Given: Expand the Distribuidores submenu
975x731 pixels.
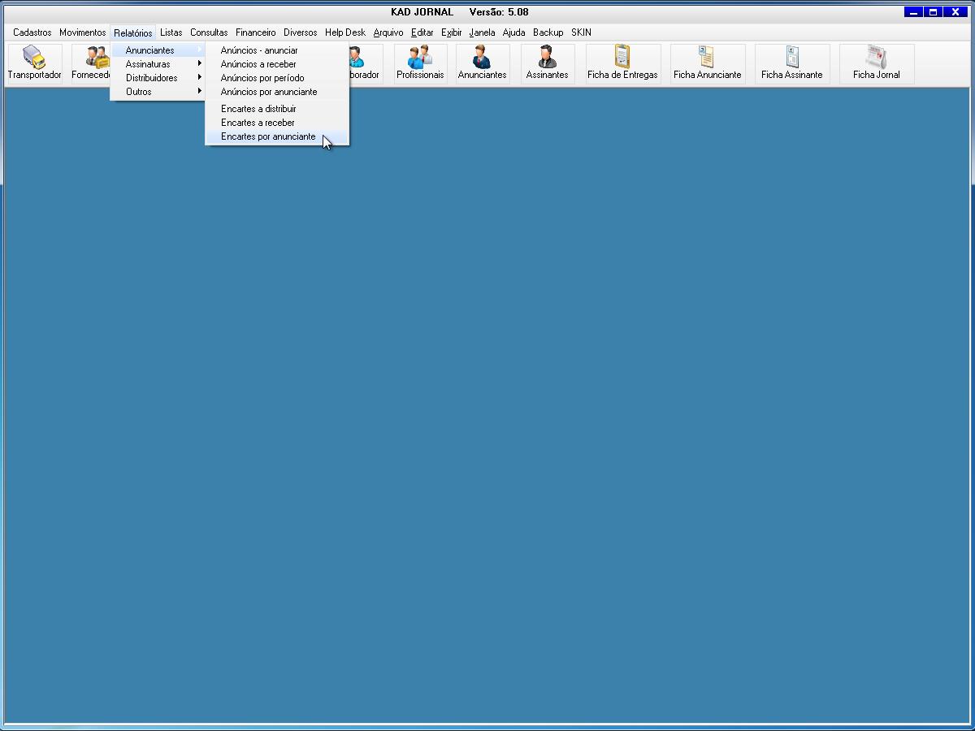Looking at the screenshot, I should tap(151, 78).
